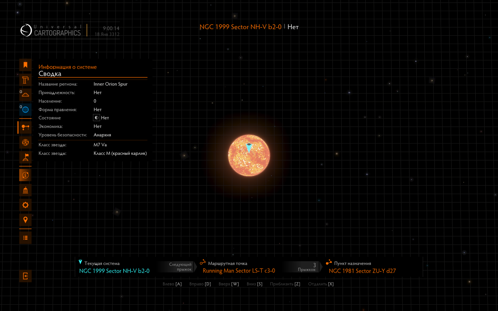Click the star class value M7 Va
Viewport: 498px width, 311px height.
click(x=100, y=145)
